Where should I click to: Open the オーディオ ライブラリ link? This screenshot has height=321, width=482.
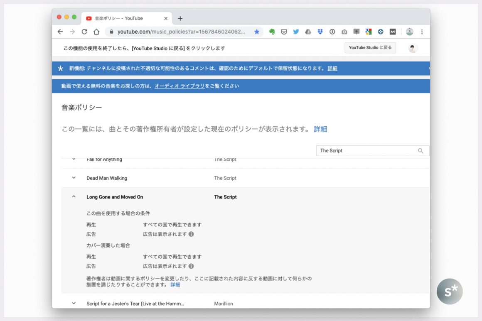coord(180,86)
